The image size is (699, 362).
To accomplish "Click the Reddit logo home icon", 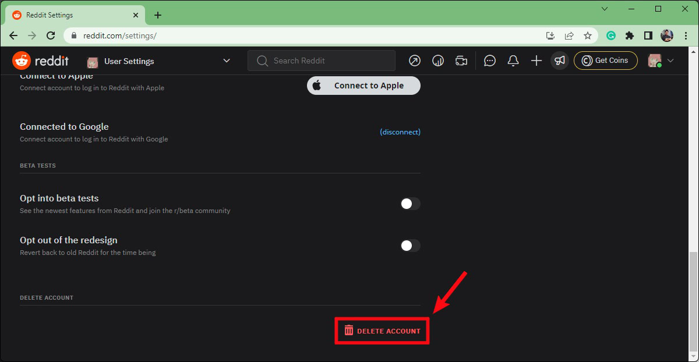I will pos(41,61).
